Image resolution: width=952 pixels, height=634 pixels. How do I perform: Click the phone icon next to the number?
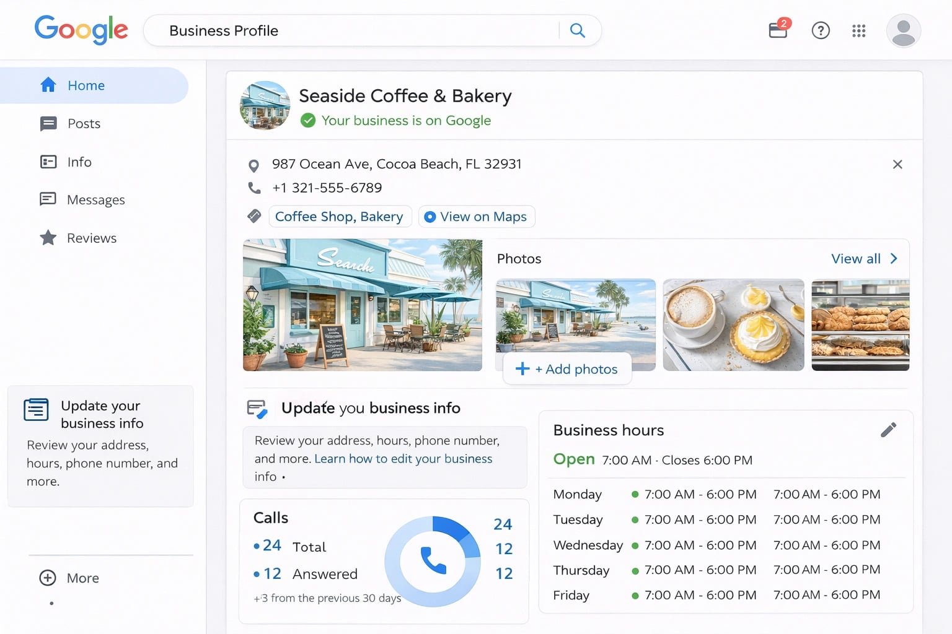(x=254, y=187)
